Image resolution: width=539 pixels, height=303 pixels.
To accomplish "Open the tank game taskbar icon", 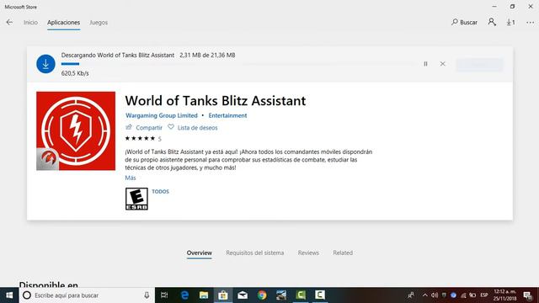I will [x=281, y=295].
